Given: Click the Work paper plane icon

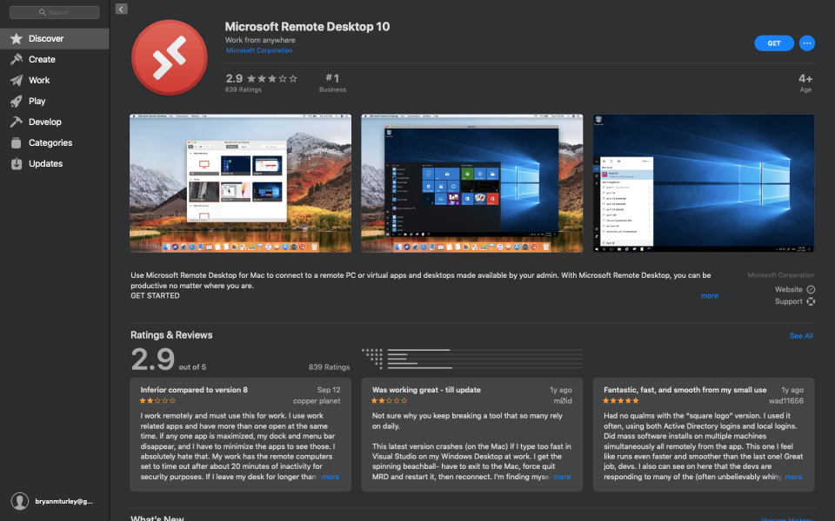Looking at the screenshot, I should (x=17, y=80).
